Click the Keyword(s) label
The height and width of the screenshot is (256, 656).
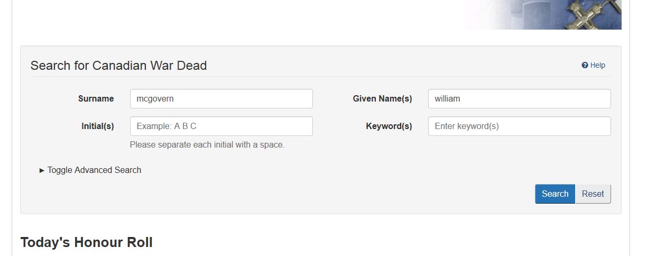(x=389, y=126)
